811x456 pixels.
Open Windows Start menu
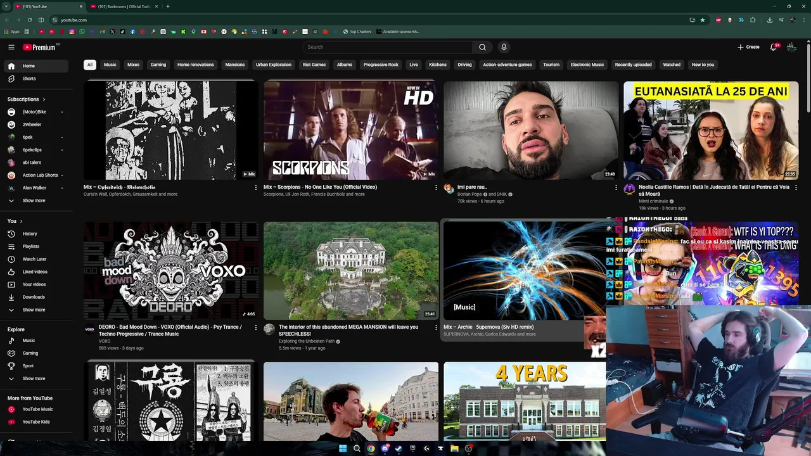(343, 448)
